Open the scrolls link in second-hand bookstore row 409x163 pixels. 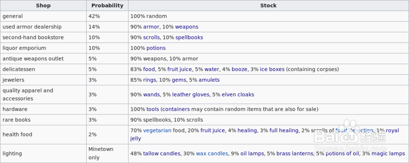pyautogui.click(x=151, y=38)
